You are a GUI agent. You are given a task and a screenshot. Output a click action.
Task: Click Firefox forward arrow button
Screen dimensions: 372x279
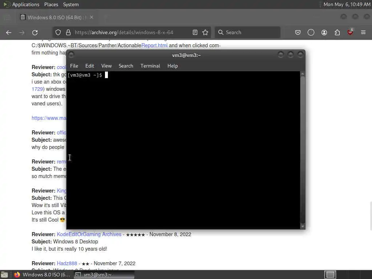click(22, 32)
